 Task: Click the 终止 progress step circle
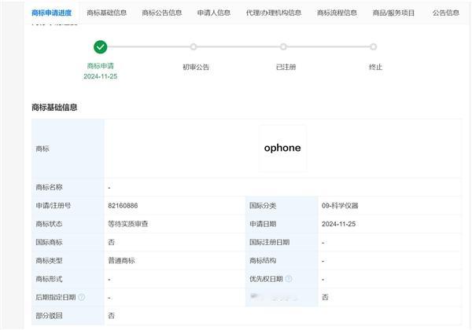pyautogui.click(x=373, y=47)
